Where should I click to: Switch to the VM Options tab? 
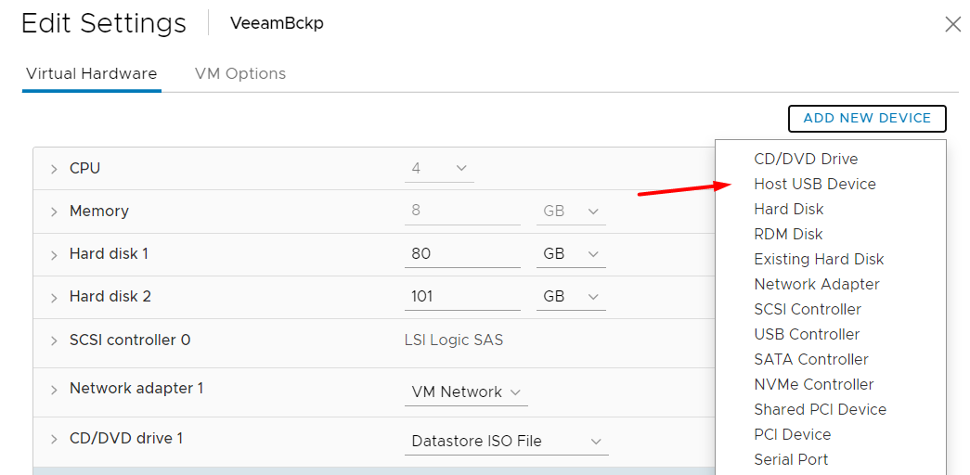(x=239, y=73)
